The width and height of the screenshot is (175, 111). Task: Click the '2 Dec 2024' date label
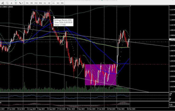tap(81, 109)
